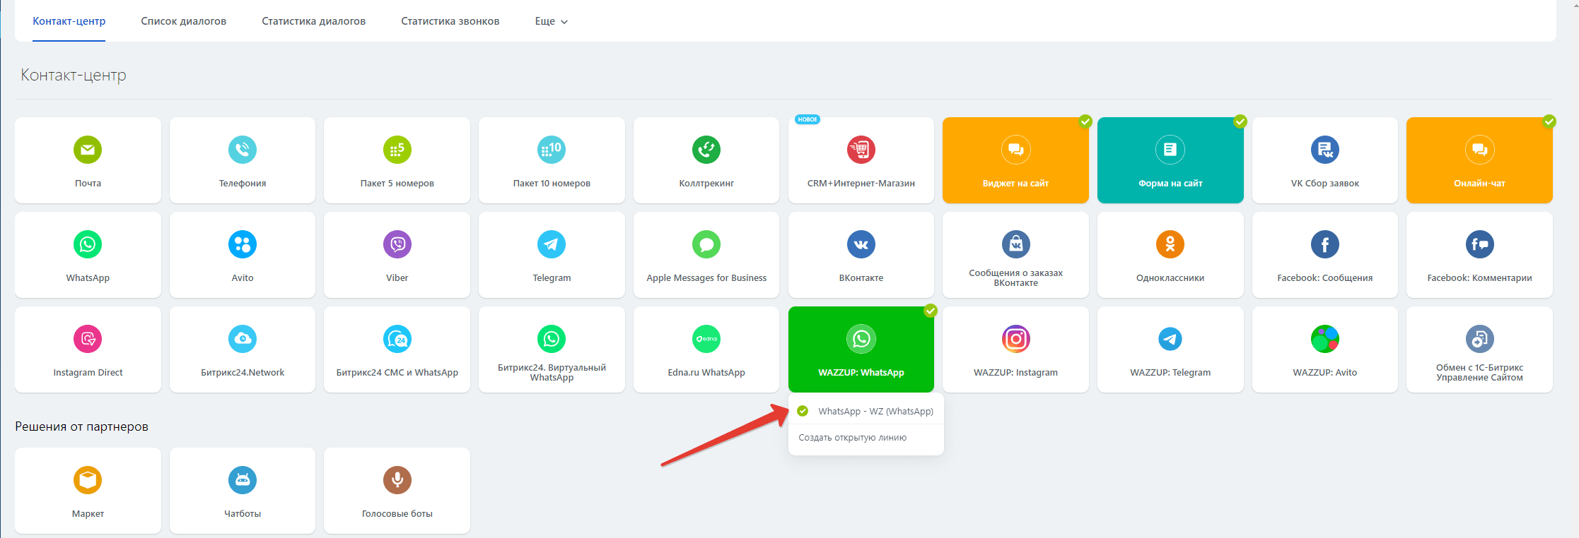Open the Голосовые боты microphone icon

pyautogui.click(x=397, y=480)
